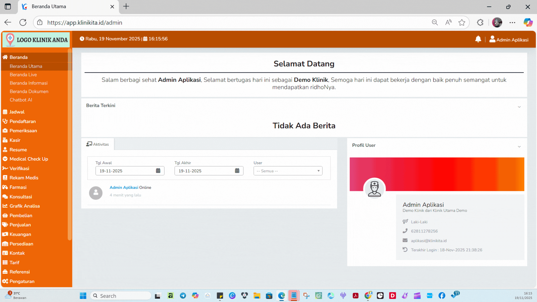Open the User Semua dropdown

click(x=288, y=171)
